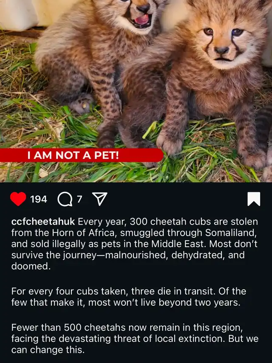Open the ccfcheetahuk profile
Image resolution: width=272 pixels, height=363 pixels.
(43, 222)
